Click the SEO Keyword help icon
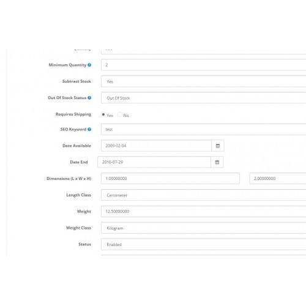This screenshot has height=306, width=306. (x=89, y=129)
